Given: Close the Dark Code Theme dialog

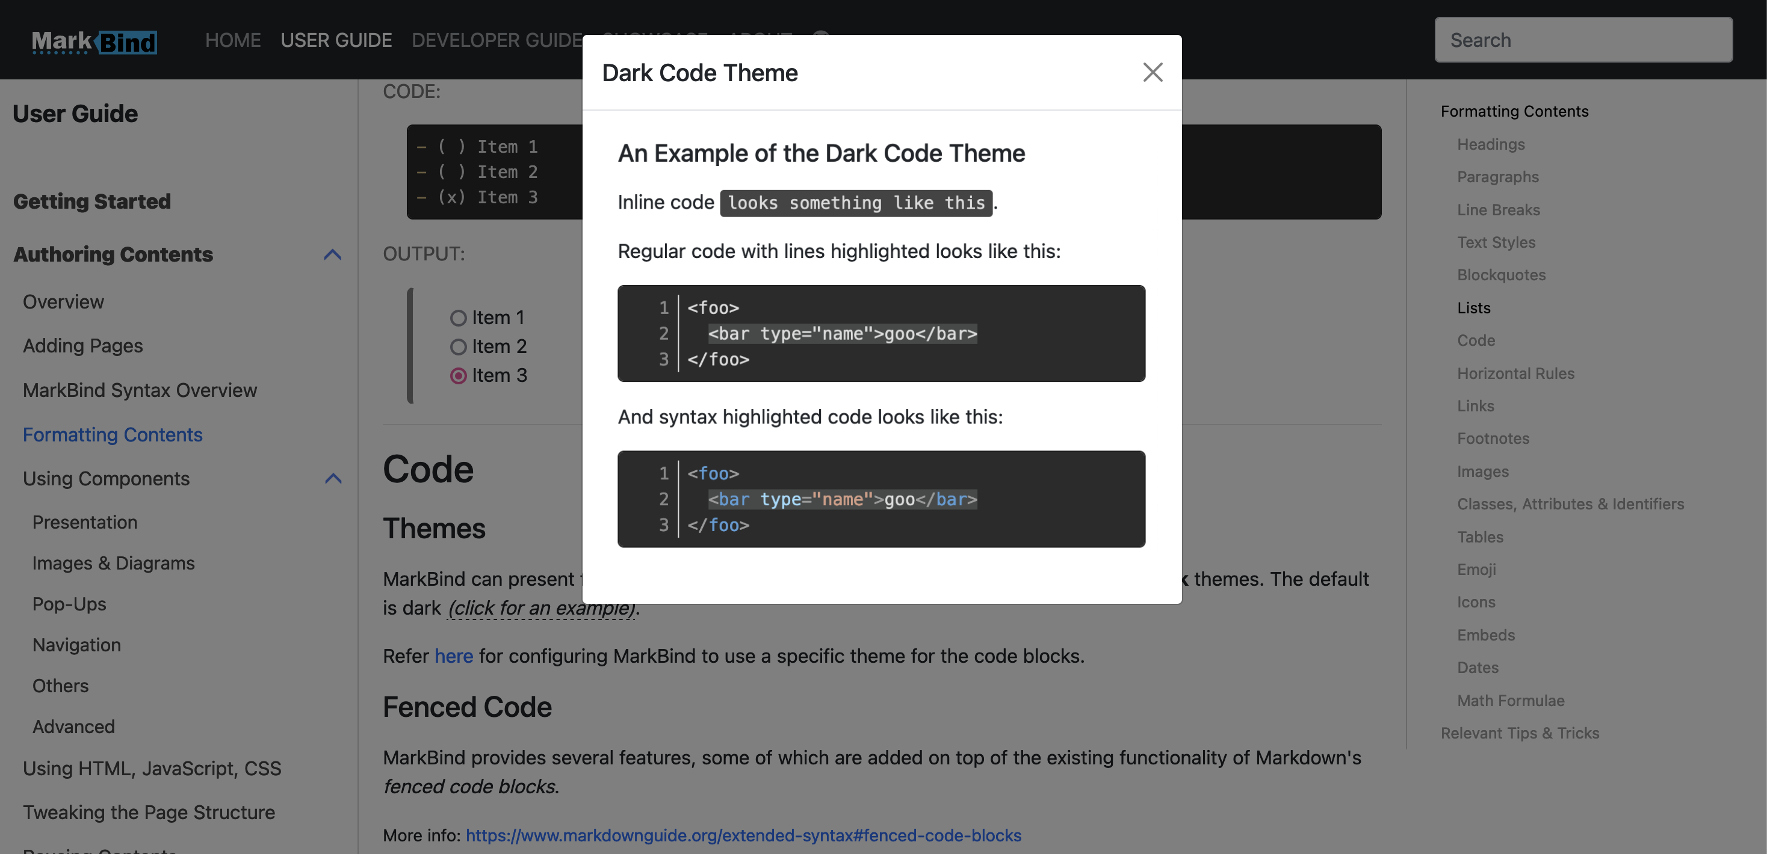Looking at the screenshot, I should [1153, 72].
